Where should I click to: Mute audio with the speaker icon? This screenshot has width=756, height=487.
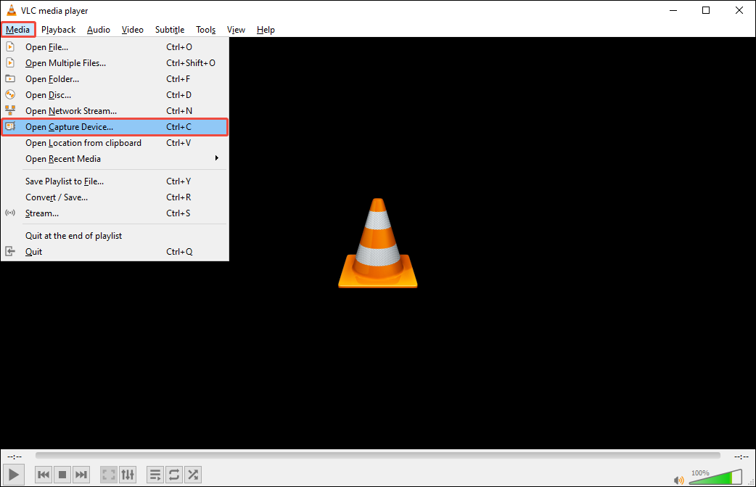[678, 479]
